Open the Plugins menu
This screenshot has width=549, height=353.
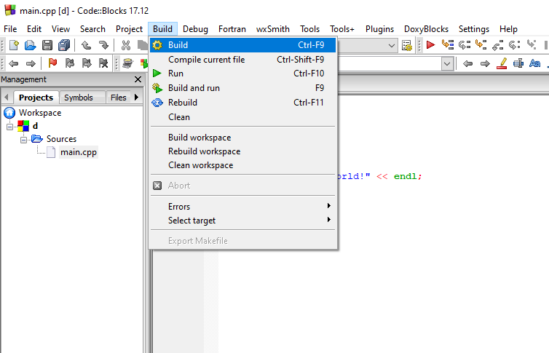[379, 29]
